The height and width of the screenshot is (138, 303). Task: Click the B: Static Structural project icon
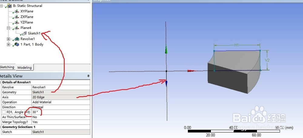[x=9, y=6]
